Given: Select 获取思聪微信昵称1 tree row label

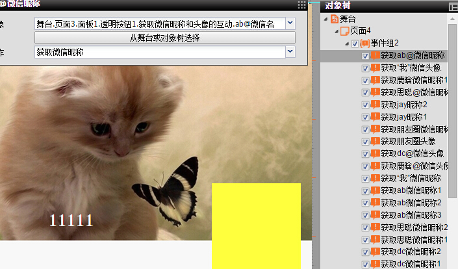Looking at the screenshot, I should (x=414, y=240).
